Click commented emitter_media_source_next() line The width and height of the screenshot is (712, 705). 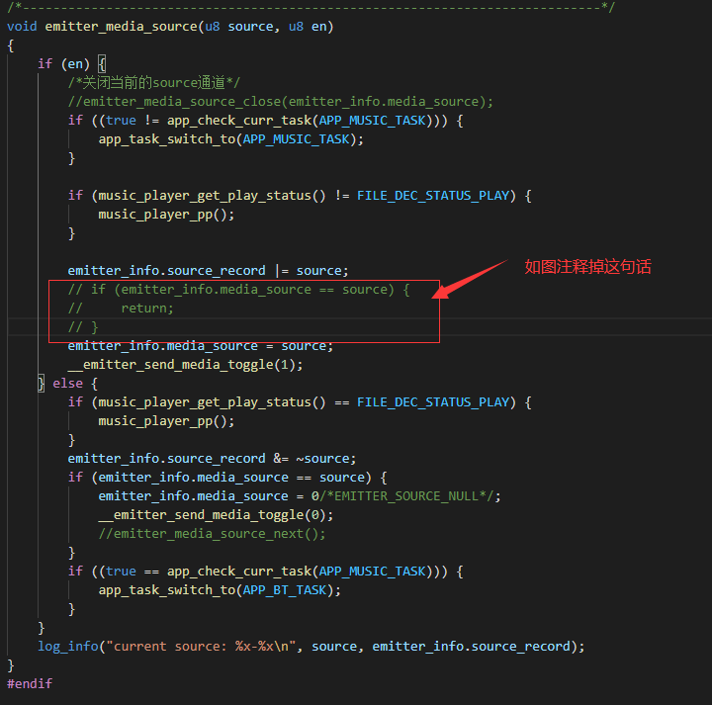pos(212,534)
